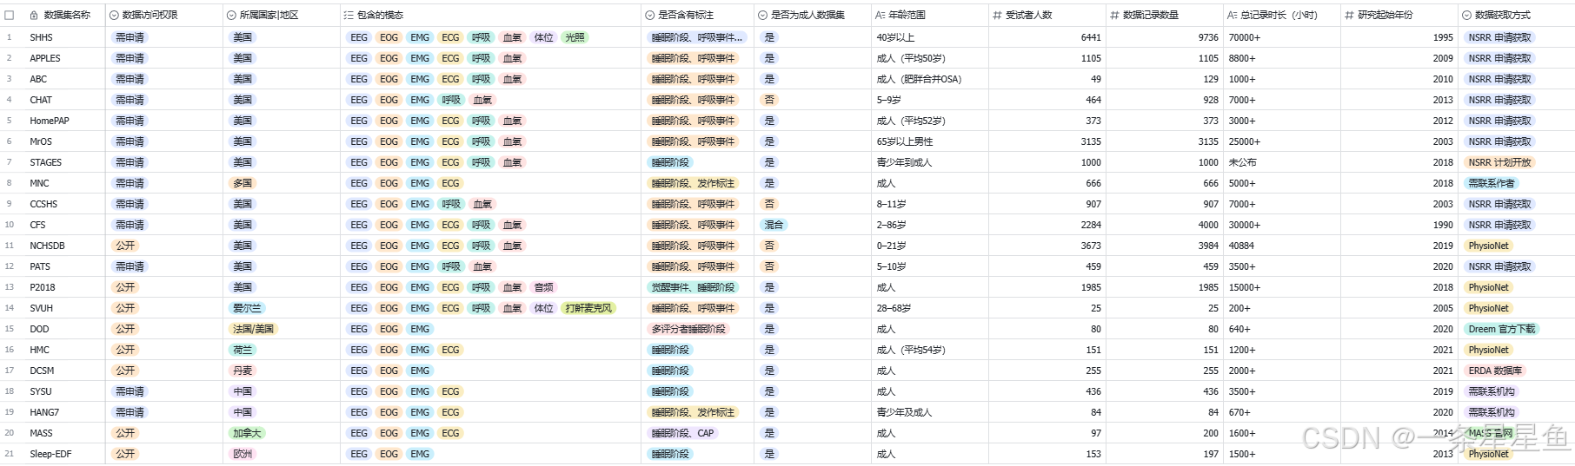1575x466 pixels.
Task: Select the NCHSDB dataset name cell
Action: 63,246
